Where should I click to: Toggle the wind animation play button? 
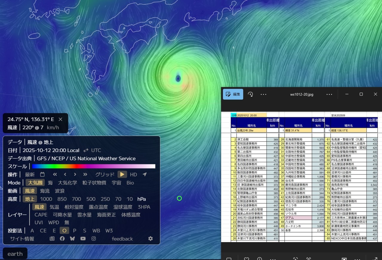(x=122, y=174)
